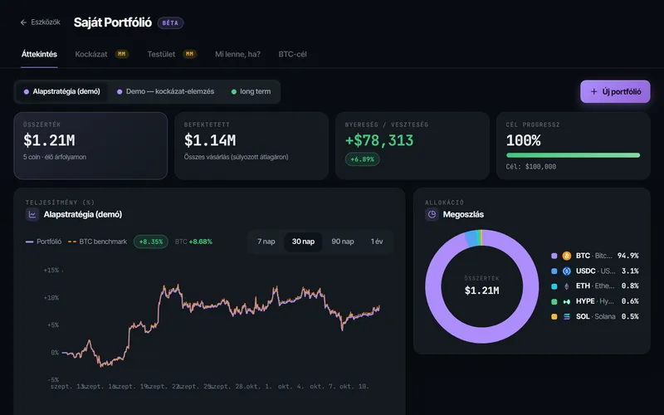Set chart range to 7 nap
Viewport: 664px width, 415px height.
(x=266, y=242)
